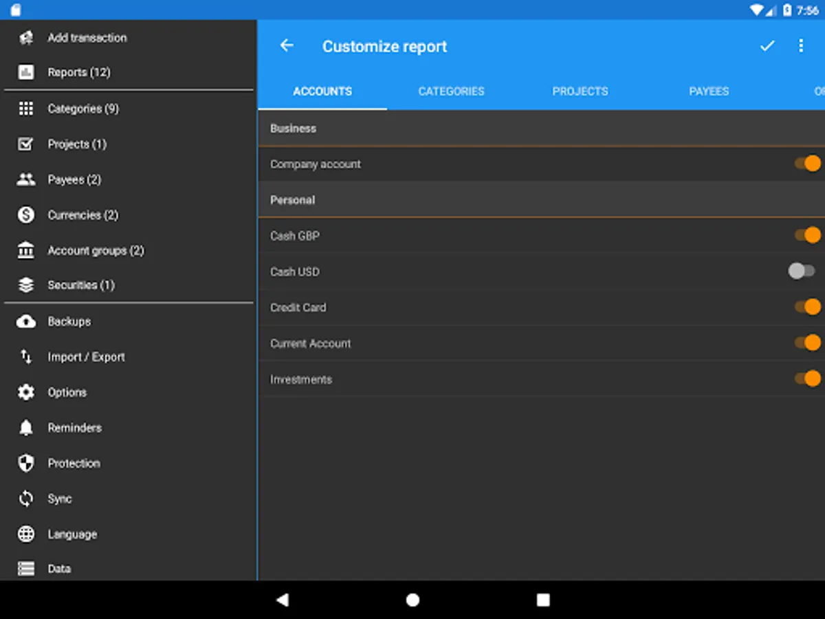The image size is (825, 619).
Task: Open the three-dot overflow menu
Action: point(801,45)
